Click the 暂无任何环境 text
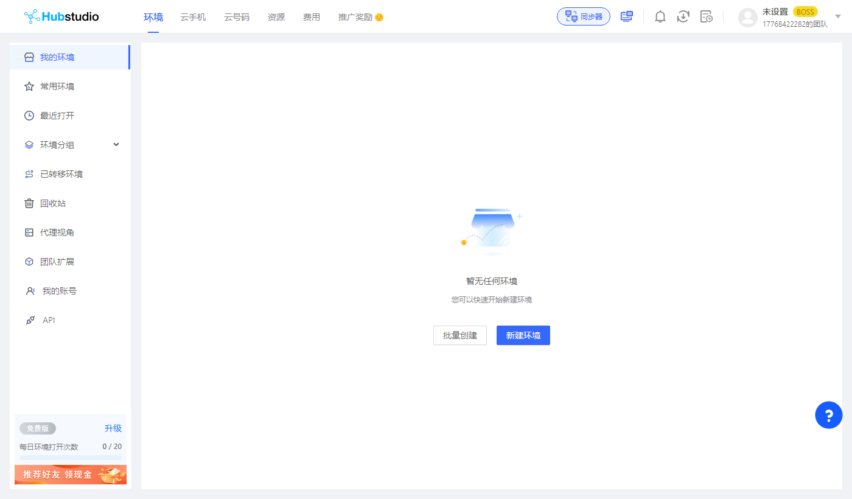The height and width of the screenshot is (499, 852). pos(492,281)
